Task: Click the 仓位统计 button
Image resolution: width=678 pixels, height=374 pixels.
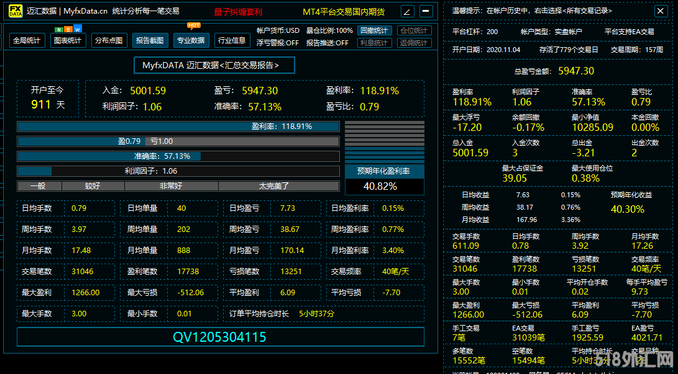Action: 414,30
